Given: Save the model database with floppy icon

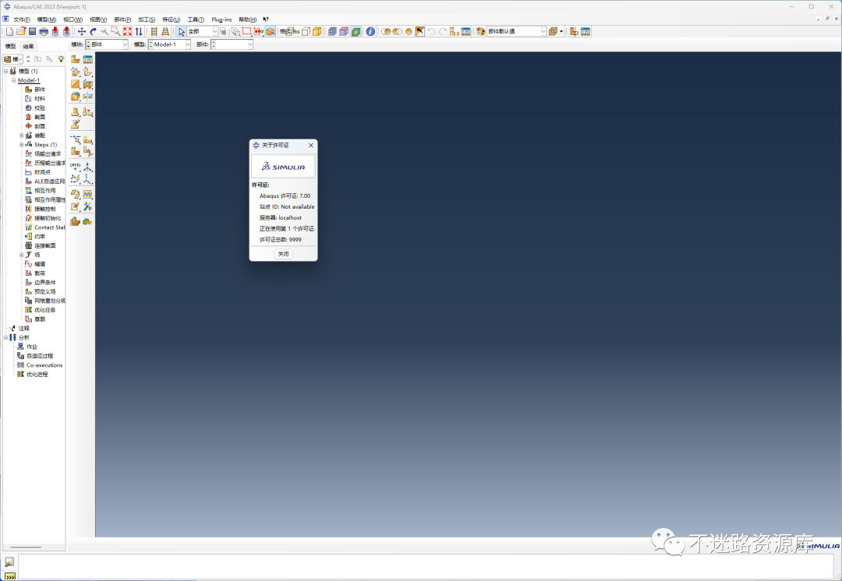Looking at the screenshot, I should [x=32, y=32].
